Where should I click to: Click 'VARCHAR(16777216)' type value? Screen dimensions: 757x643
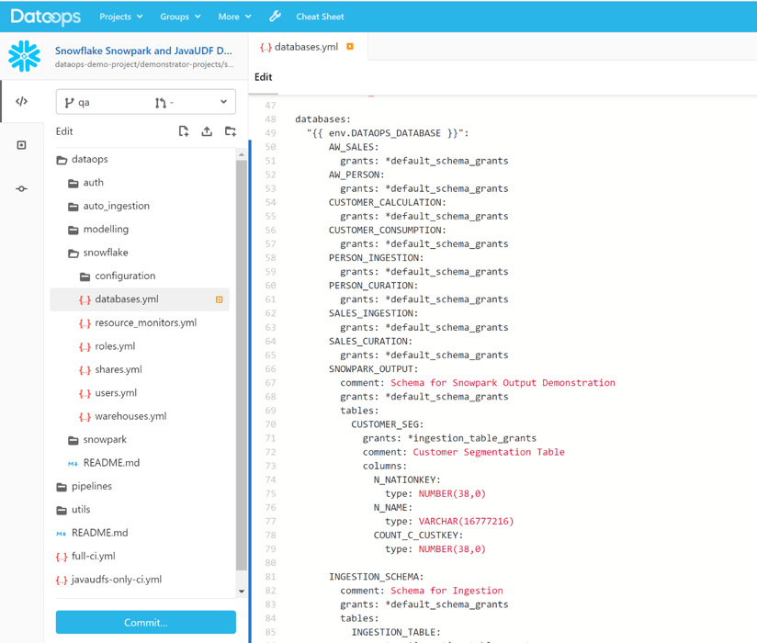466,522
